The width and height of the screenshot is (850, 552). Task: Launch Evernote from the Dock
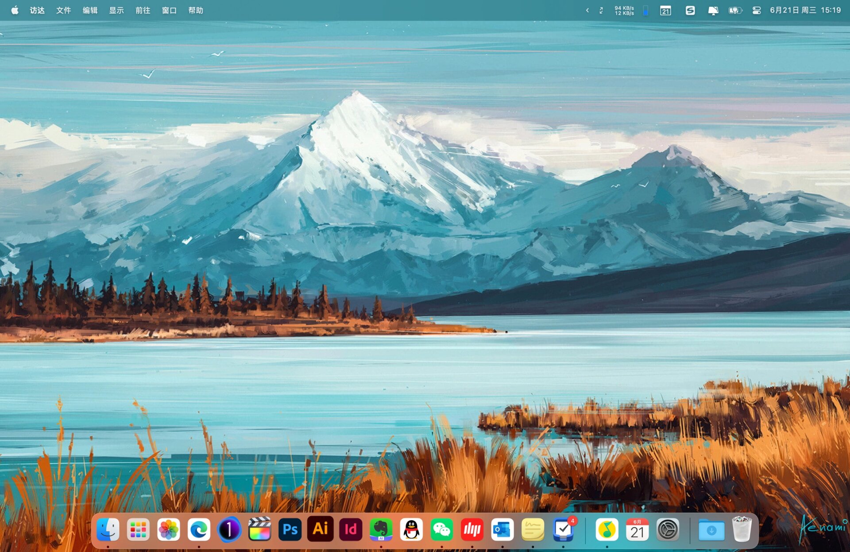(x=381, y=529)
